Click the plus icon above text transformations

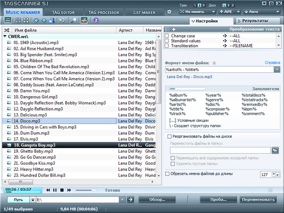(x=174, y=29)
